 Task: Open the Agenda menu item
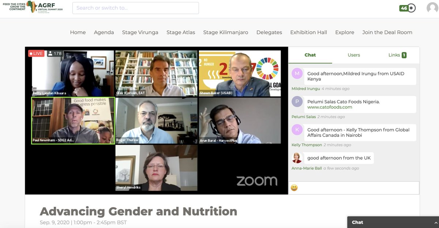104,32
